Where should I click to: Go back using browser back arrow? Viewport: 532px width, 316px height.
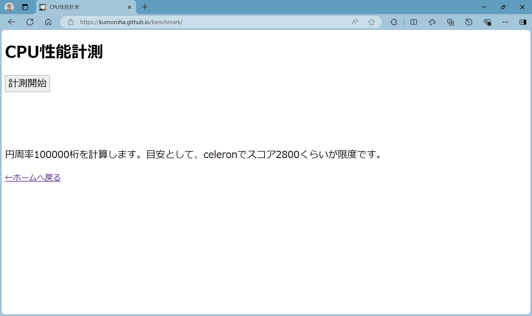pos(11,22)
